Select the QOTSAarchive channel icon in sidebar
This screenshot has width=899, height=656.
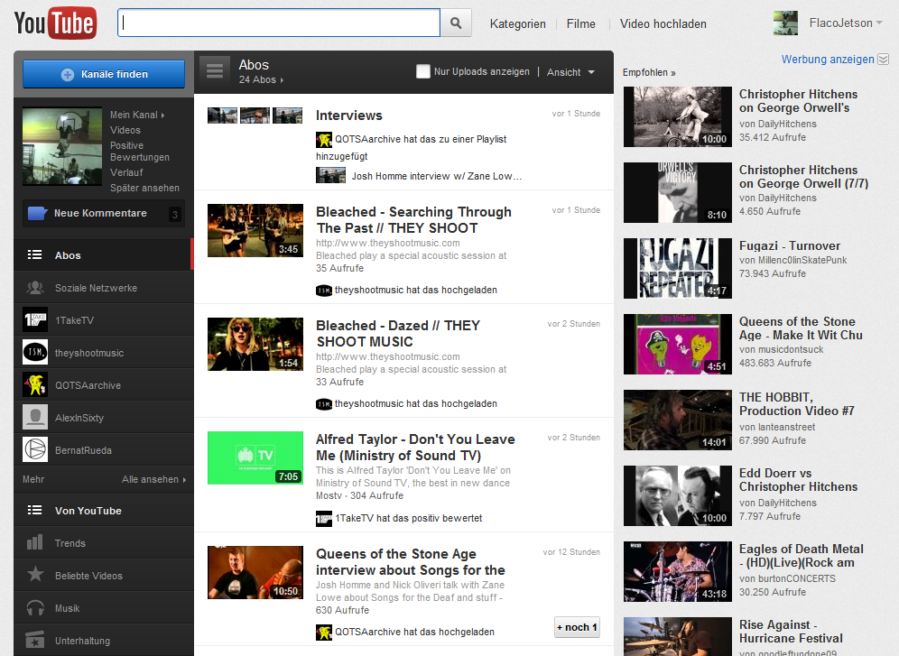(x=35, y=385)
